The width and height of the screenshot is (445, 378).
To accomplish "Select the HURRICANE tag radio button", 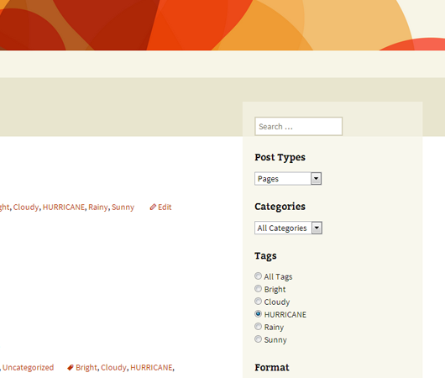I will tap(258, 314).
